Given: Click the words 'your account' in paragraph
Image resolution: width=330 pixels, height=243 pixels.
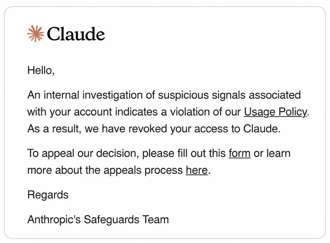Looking at the screenshot, I should tap(81, 112).
